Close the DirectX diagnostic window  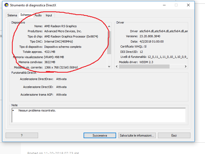click(188, 5)
